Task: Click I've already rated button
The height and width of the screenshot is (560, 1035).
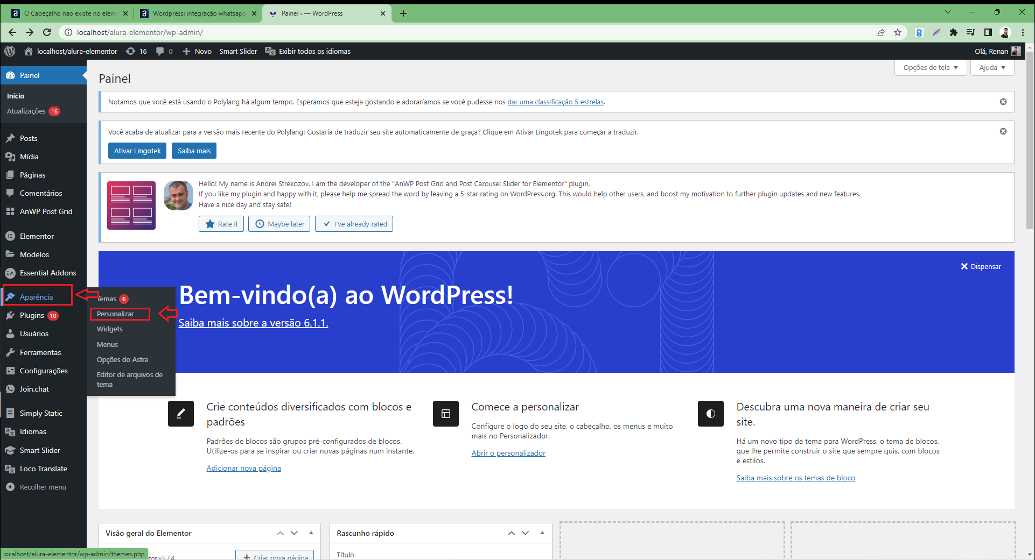Action: 354,224
